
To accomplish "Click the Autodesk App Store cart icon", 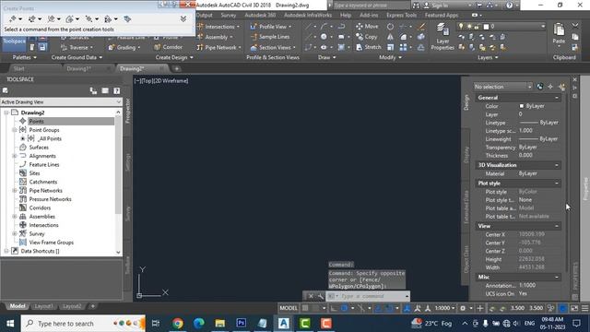I will (x=479, y=6).
